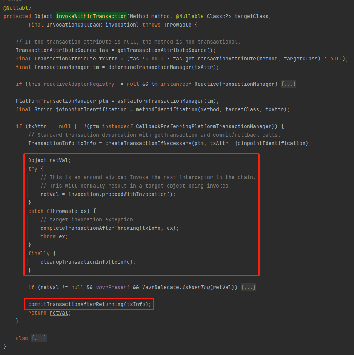This screenshot has height=355, width=354.
Task: Click the comment about non-transactional method
Action: 128,42
